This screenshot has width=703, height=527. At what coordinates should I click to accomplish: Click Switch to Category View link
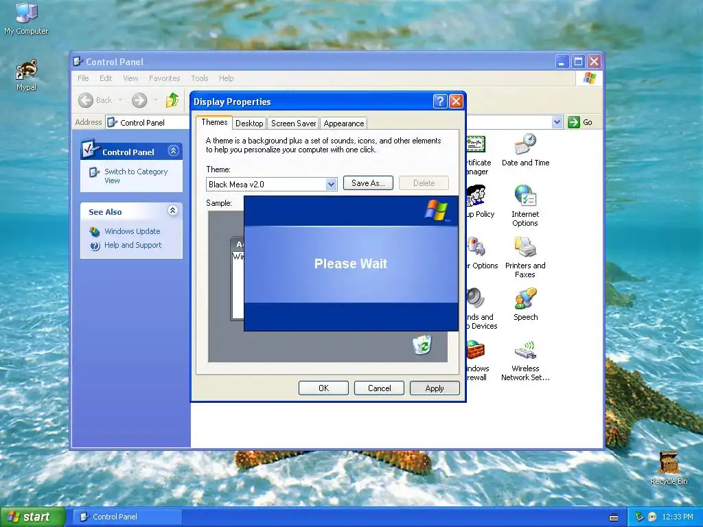click(136, 176)
